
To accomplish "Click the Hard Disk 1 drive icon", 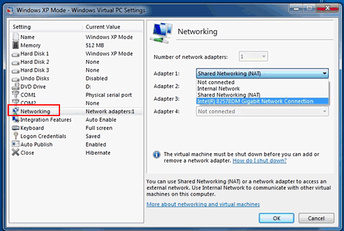I will pyautogui.click(x=16, y=54).
